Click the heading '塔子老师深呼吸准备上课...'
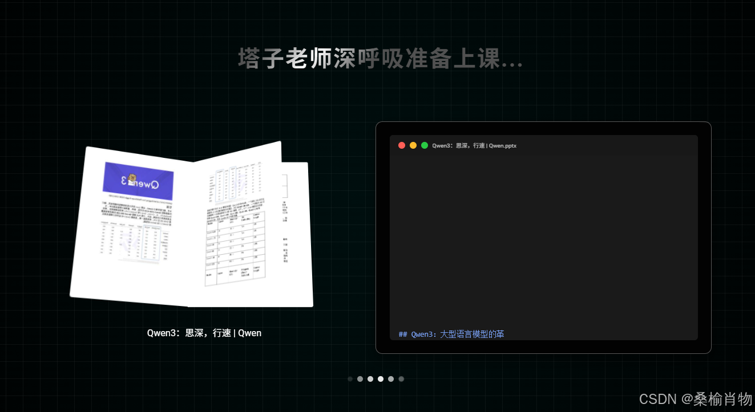Screen dimensions: 755x412 click(380, 59)
